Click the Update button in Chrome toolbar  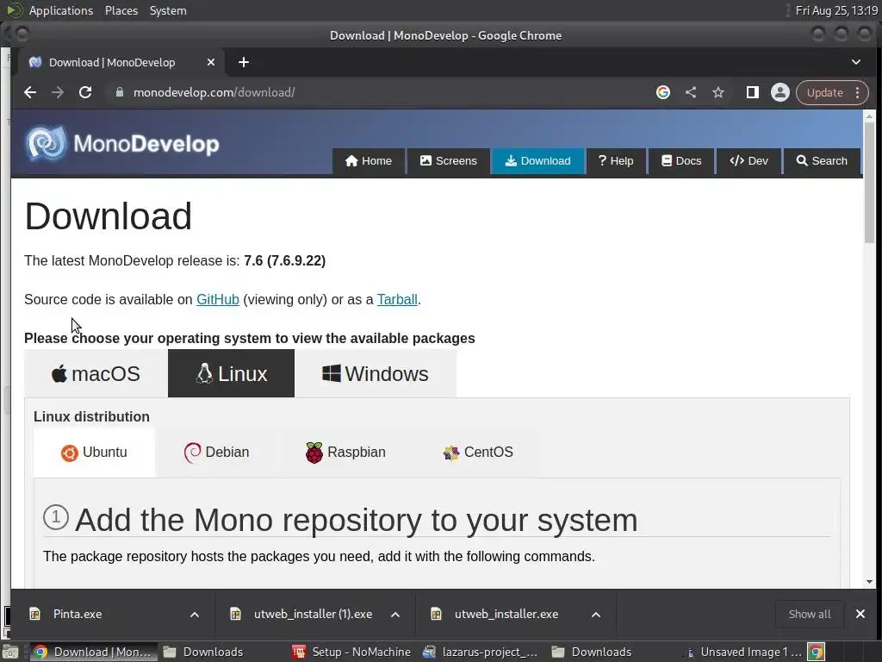(824, 92)
